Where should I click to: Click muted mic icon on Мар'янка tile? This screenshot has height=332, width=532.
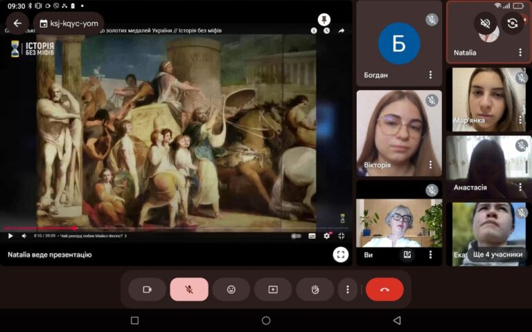(x=522, y=78)
